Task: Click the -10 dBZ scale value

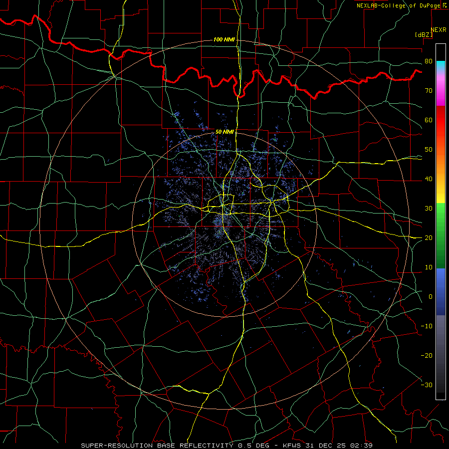Action: [427, 326]
